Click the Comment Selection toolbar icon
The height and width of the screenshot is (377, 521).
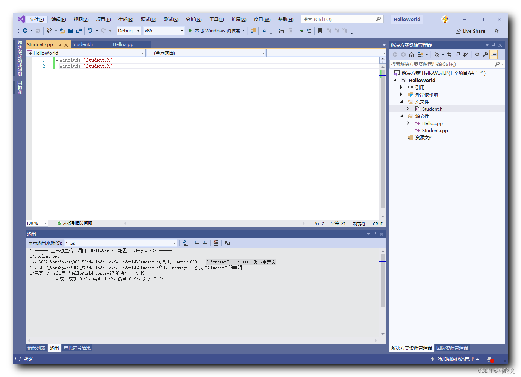pos(301,31)
